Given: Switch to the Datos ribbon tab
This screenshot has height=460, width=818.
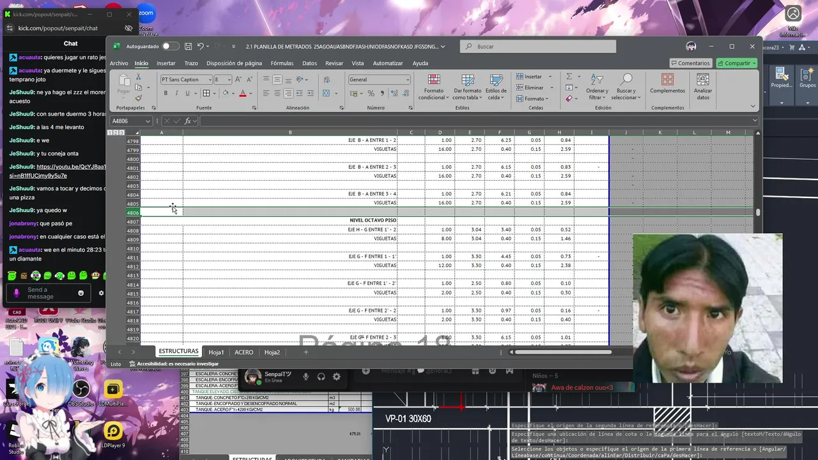Looking at the screenshot, I should (309, 63).
